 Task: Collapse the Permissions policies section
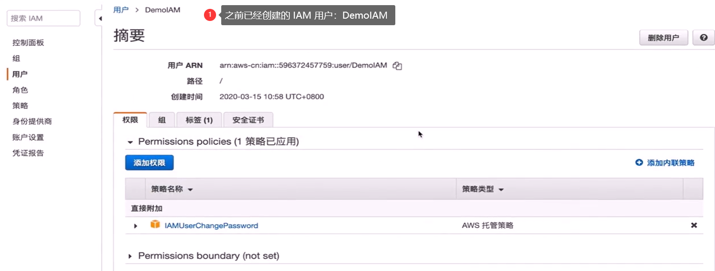pyautogui.click(x=130, y=142)
